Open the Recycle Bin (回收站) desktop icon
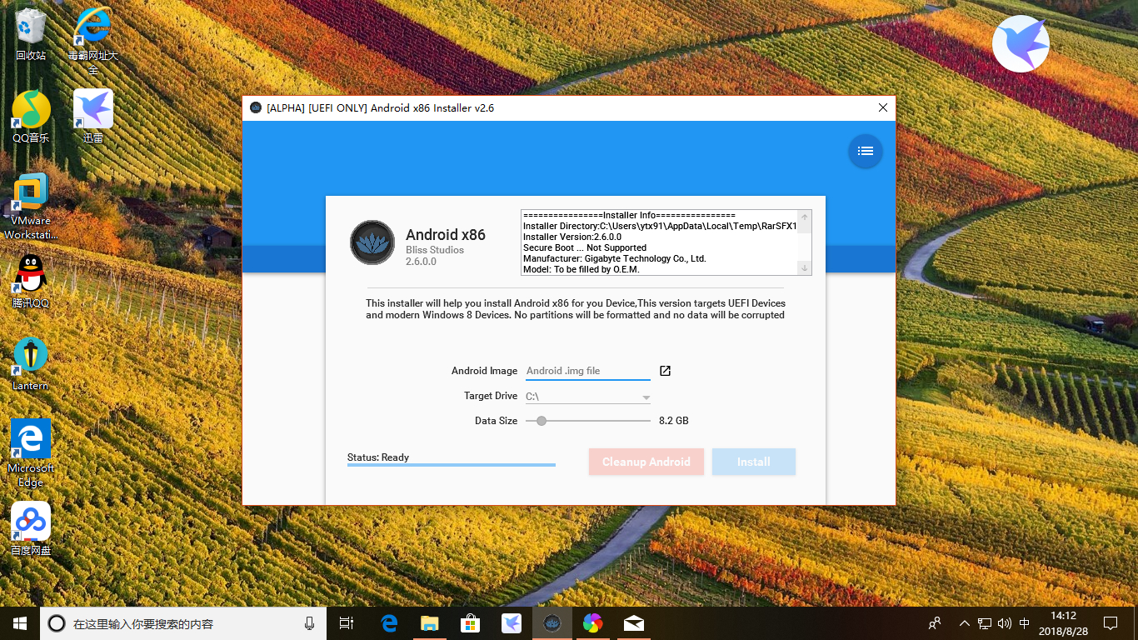1138x640 pixels. point(31,34)
